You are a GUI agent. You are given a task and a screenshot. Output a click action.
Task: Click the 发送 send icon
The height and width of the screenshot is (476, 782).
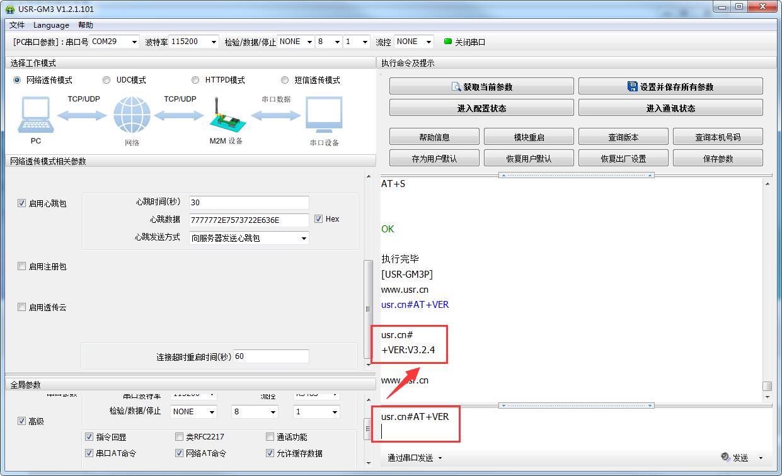(725, 458)
